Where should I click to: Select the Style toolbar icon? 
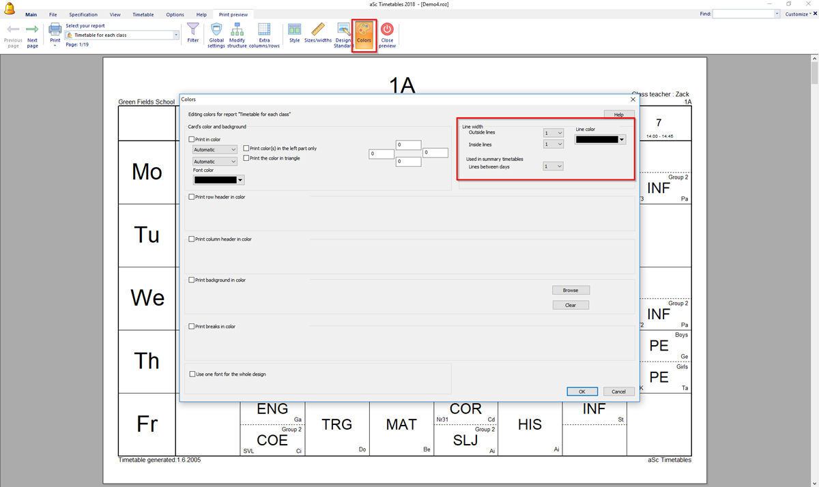point(294,30)
